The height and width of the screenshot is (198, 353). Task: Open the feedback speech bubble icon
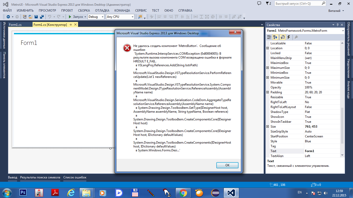coord(259,3)
